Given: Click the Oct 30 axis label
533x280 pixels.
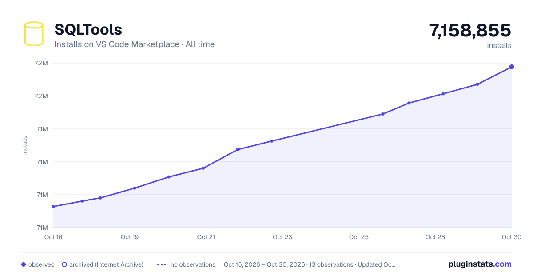Looking at the screenshot, I should point(511,237).
